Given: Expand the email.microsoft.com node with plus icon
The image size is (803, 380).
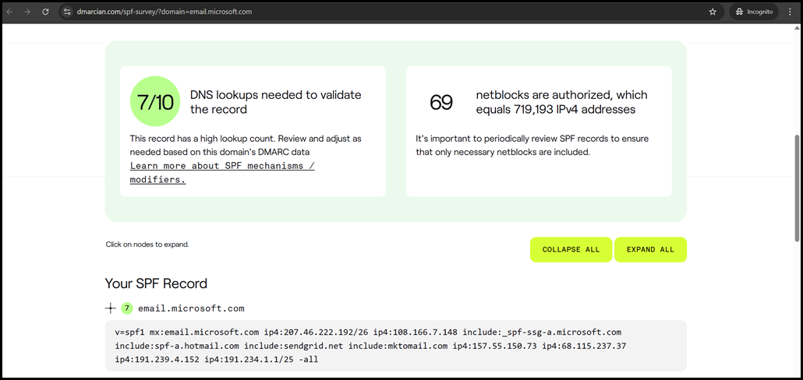Looking at the screenshot, I should [x=111, y=308].
